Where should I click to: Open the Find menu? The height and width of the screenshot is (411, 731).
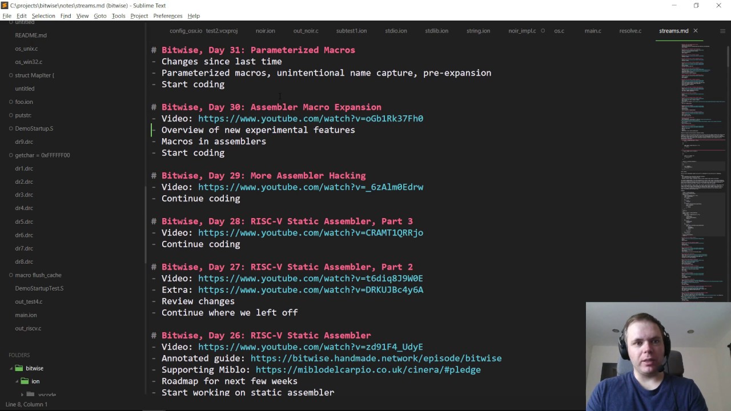click(x=66, y=16)
